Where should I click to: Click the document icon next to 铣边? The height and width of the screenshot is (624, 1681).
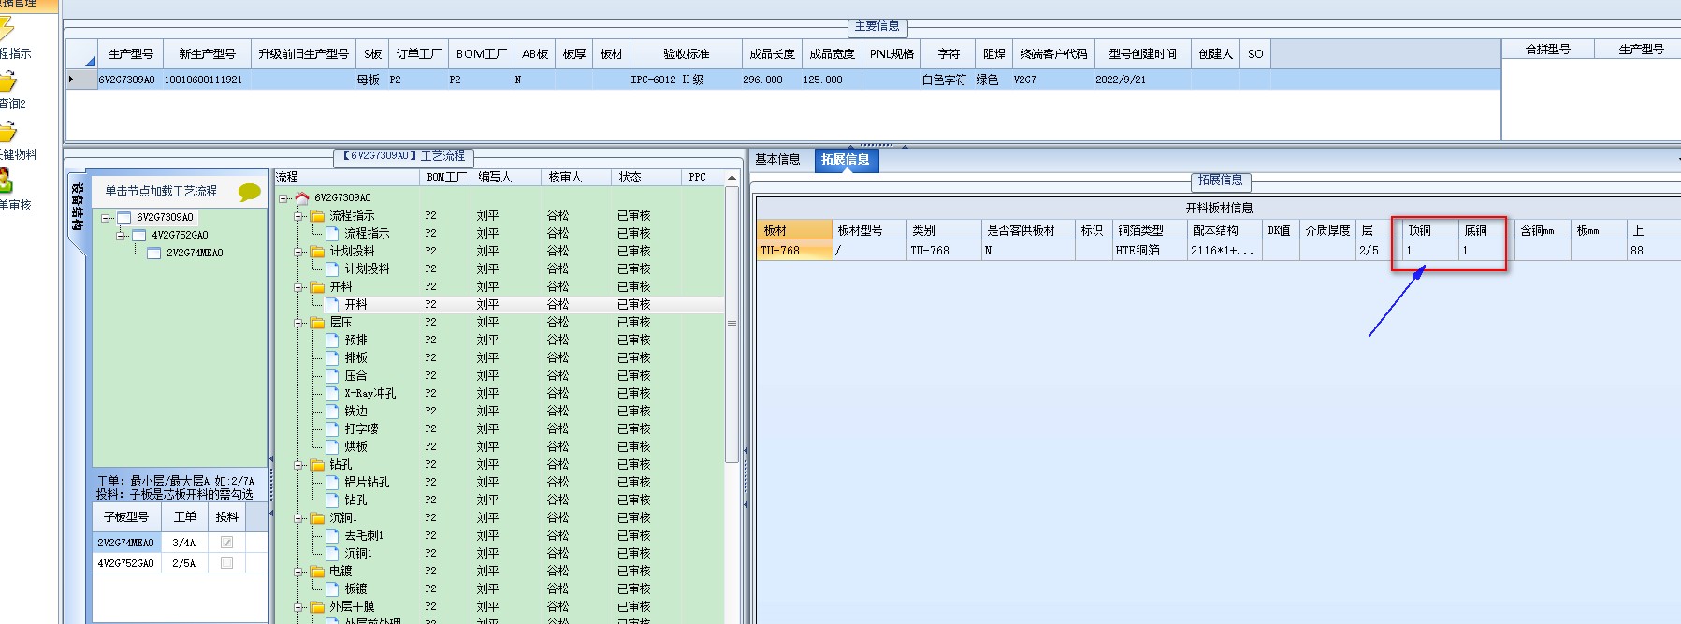tap(332, 411)
